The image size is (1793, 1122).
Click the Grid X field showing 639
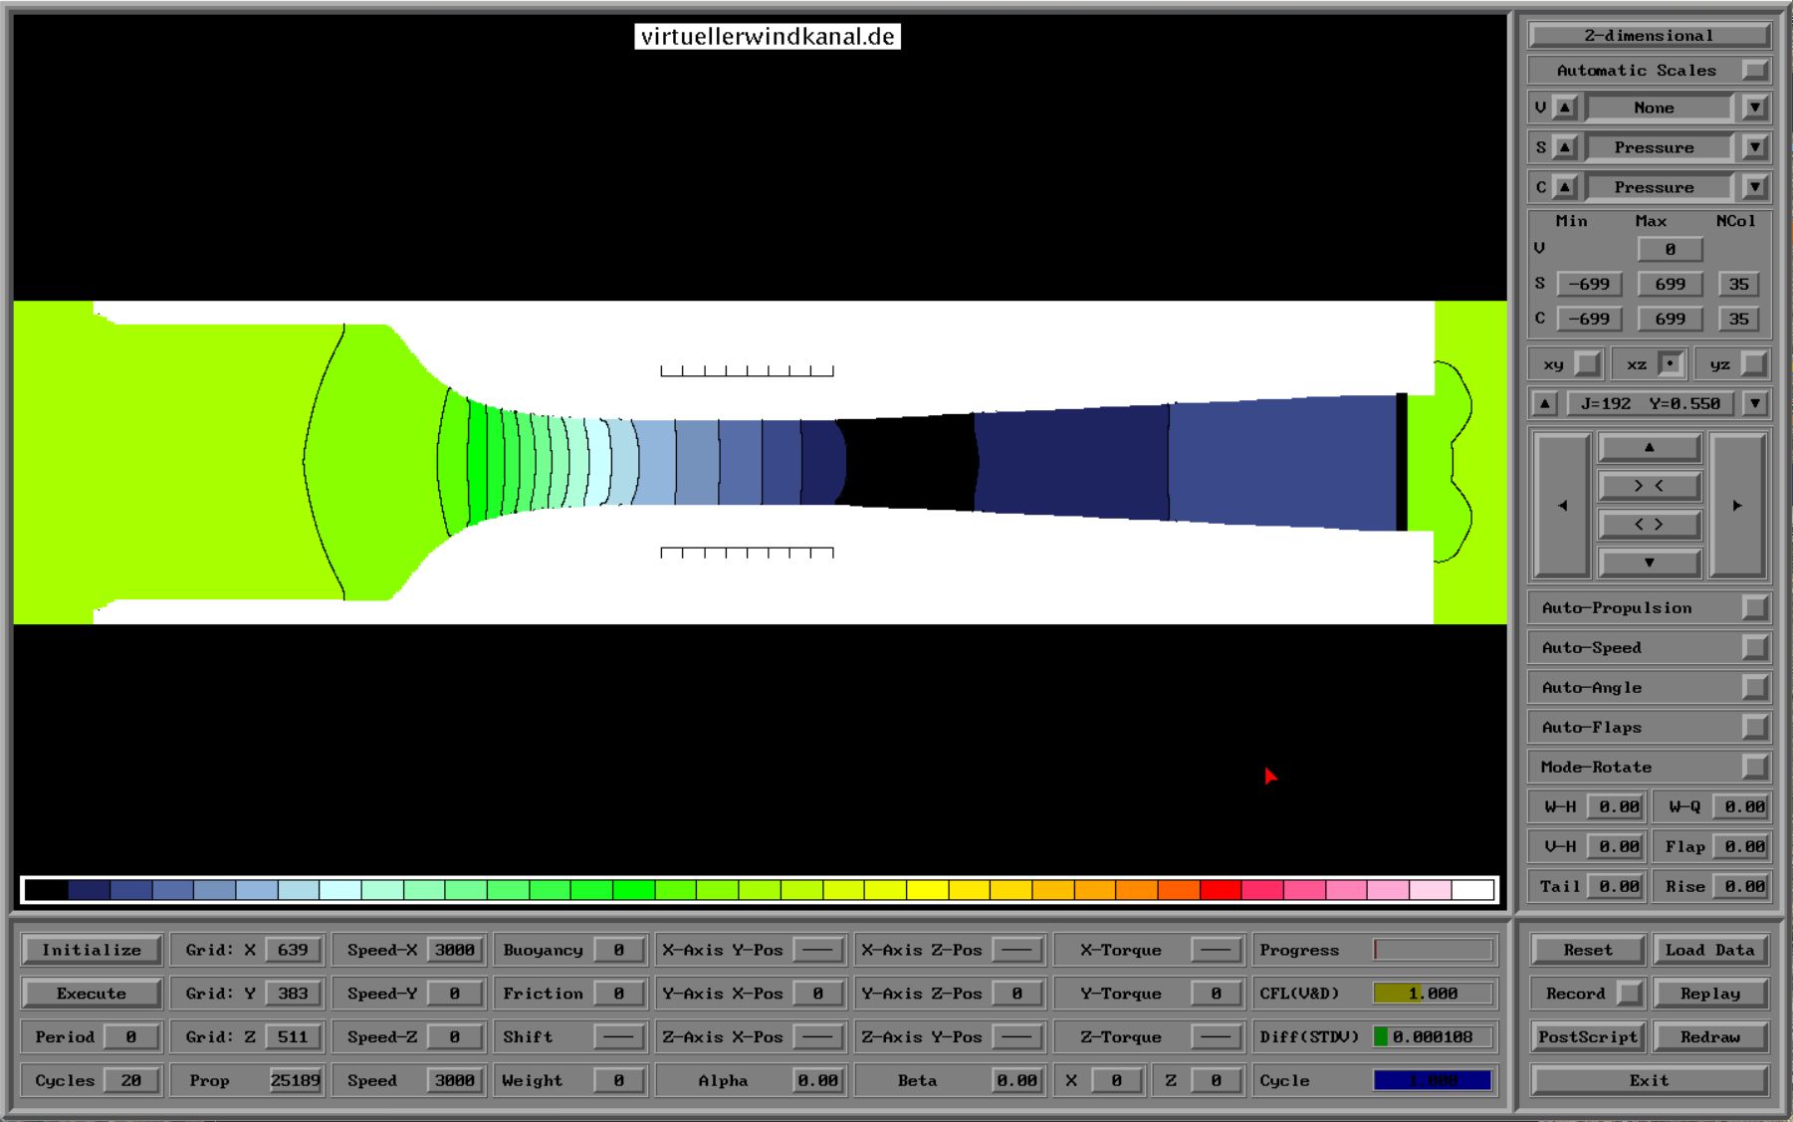(x=293, y=950)
